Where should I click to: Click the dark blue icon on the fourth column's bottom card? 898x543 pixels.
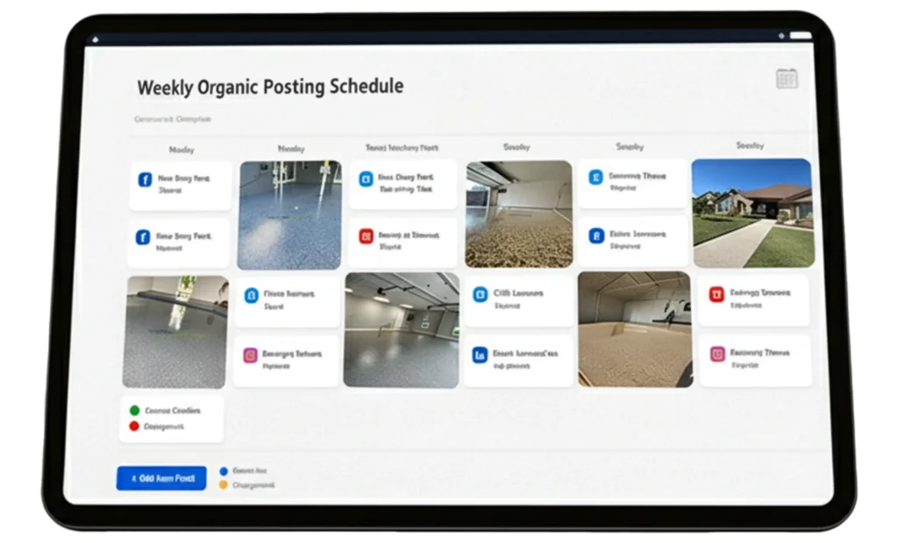[481, 355]
